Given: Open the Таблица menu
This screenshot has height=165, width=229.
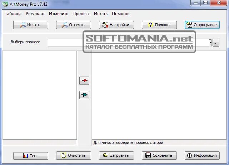Looking at the screenshot, I should [x=13, y=14].
